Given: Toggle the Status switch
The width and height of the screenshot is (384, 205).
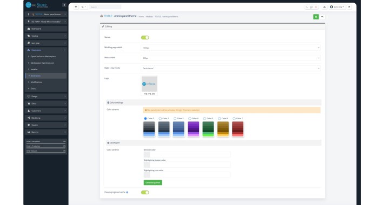Looking at the screenshot, I should 145,37.
